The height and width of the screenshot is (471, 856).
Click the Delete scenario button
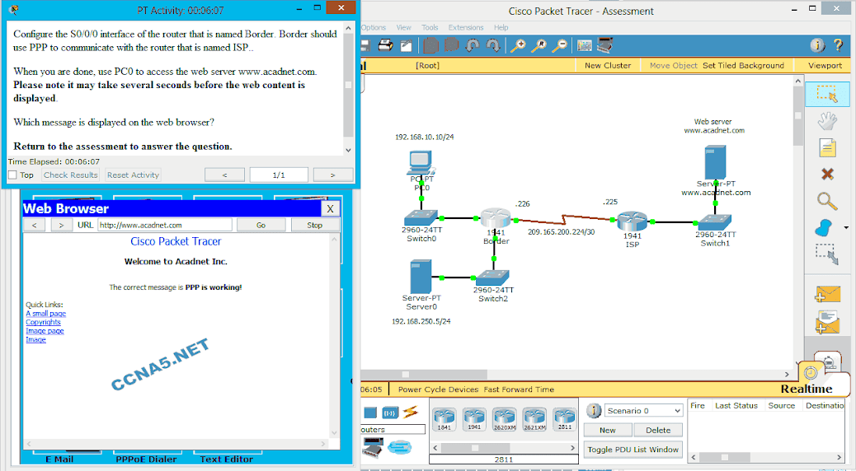pos(658,430)
